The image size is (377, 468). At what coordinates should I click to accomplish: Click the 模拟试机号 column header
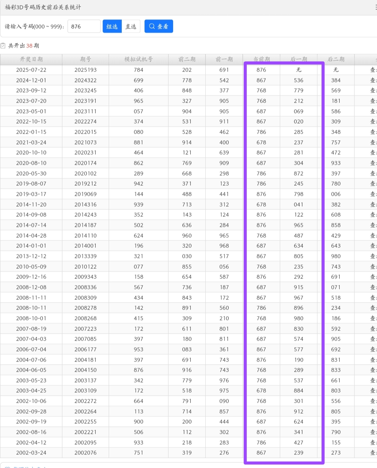tap(139, 59)
